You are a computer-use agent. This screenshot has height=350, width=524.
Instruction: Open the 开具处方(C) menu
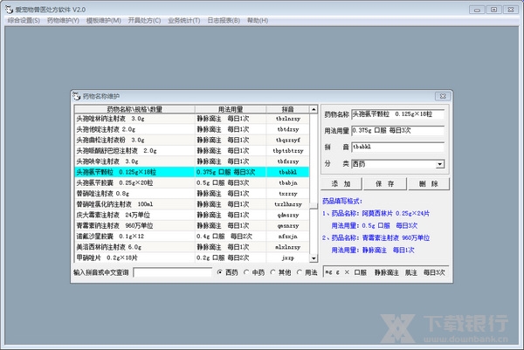144,20
